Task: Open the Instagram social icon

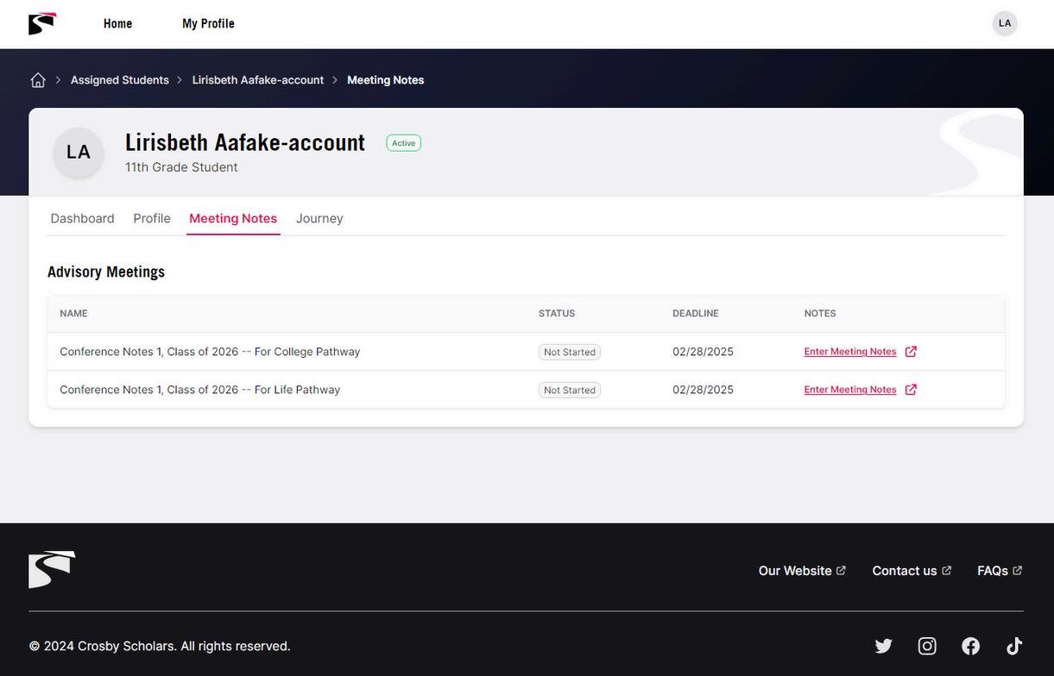Action: [x=927, y=646]
